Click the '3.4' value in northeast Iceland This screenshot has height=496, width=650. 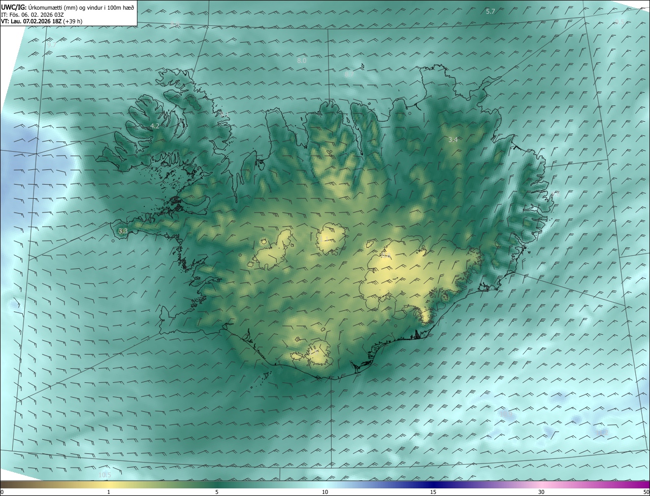tap(453, 139)
